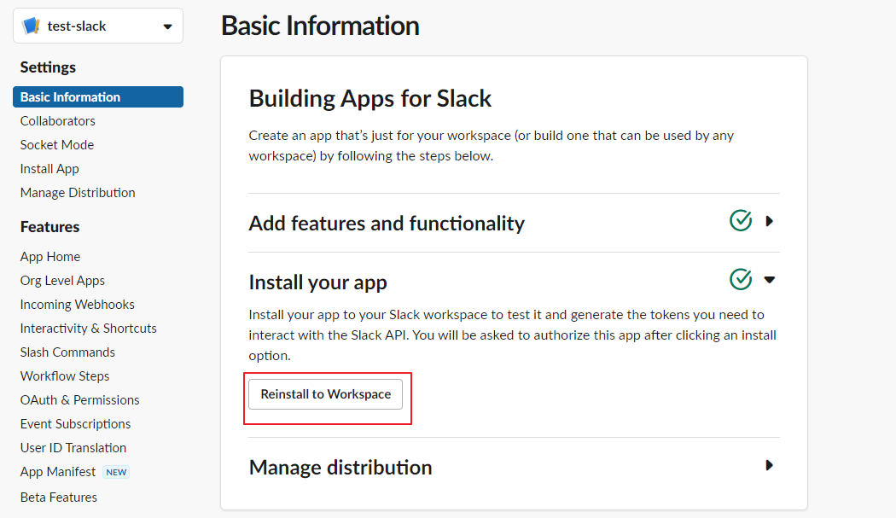Viewport: 896px width, 518px height.
Task: Click the Building Apps for Slack heading
Action: point(369,99)
